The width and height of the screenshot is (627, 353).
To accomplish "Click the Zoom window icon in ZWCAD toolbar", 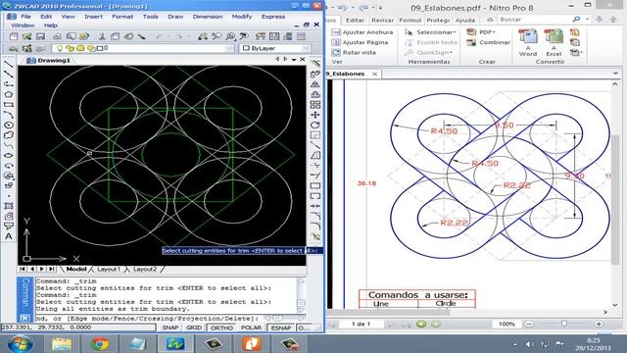I will [x=230, y=36].
